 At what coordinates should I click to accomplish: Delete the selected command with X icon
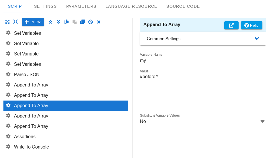click(99, 22)
